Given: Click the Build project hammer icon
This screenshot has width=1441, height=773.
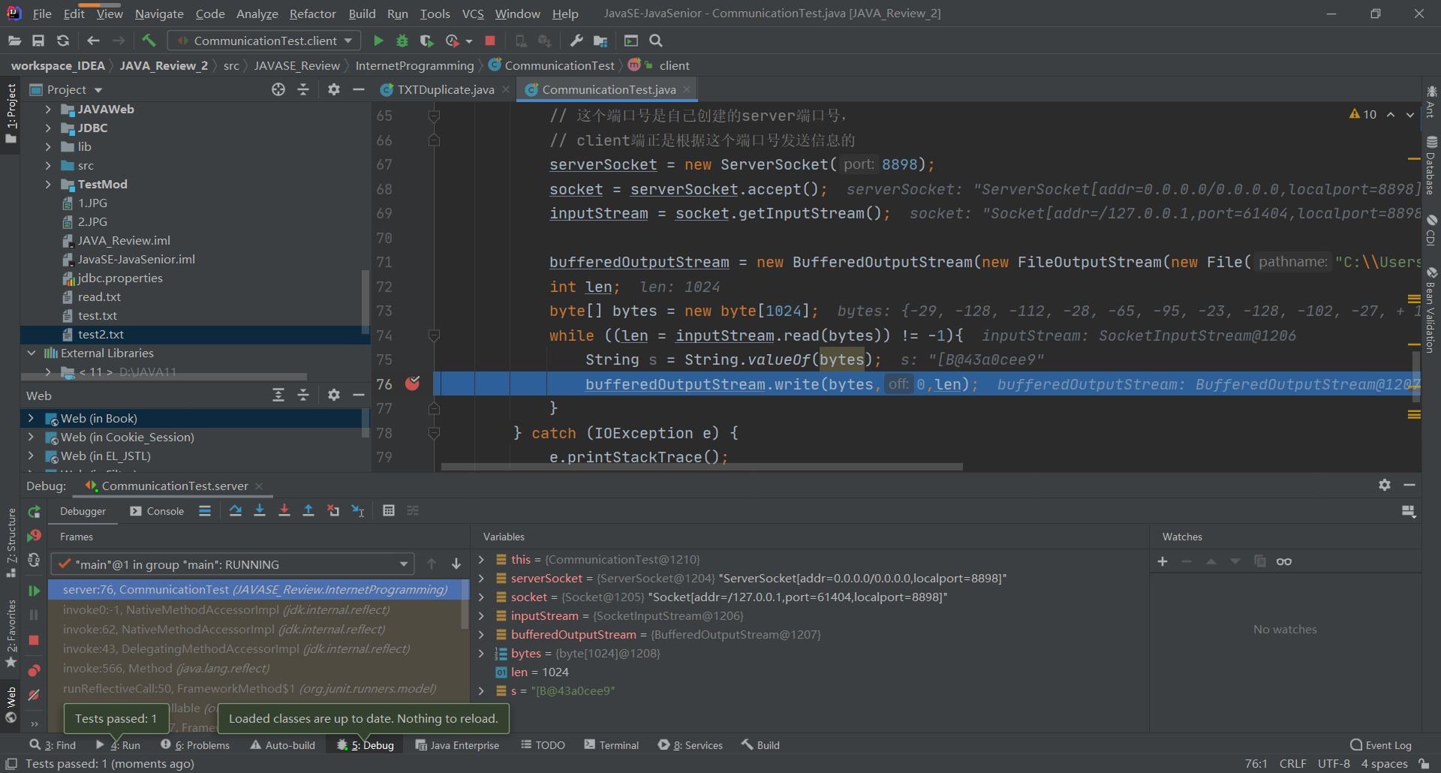Looking at the screenshot, I should 149,41.
